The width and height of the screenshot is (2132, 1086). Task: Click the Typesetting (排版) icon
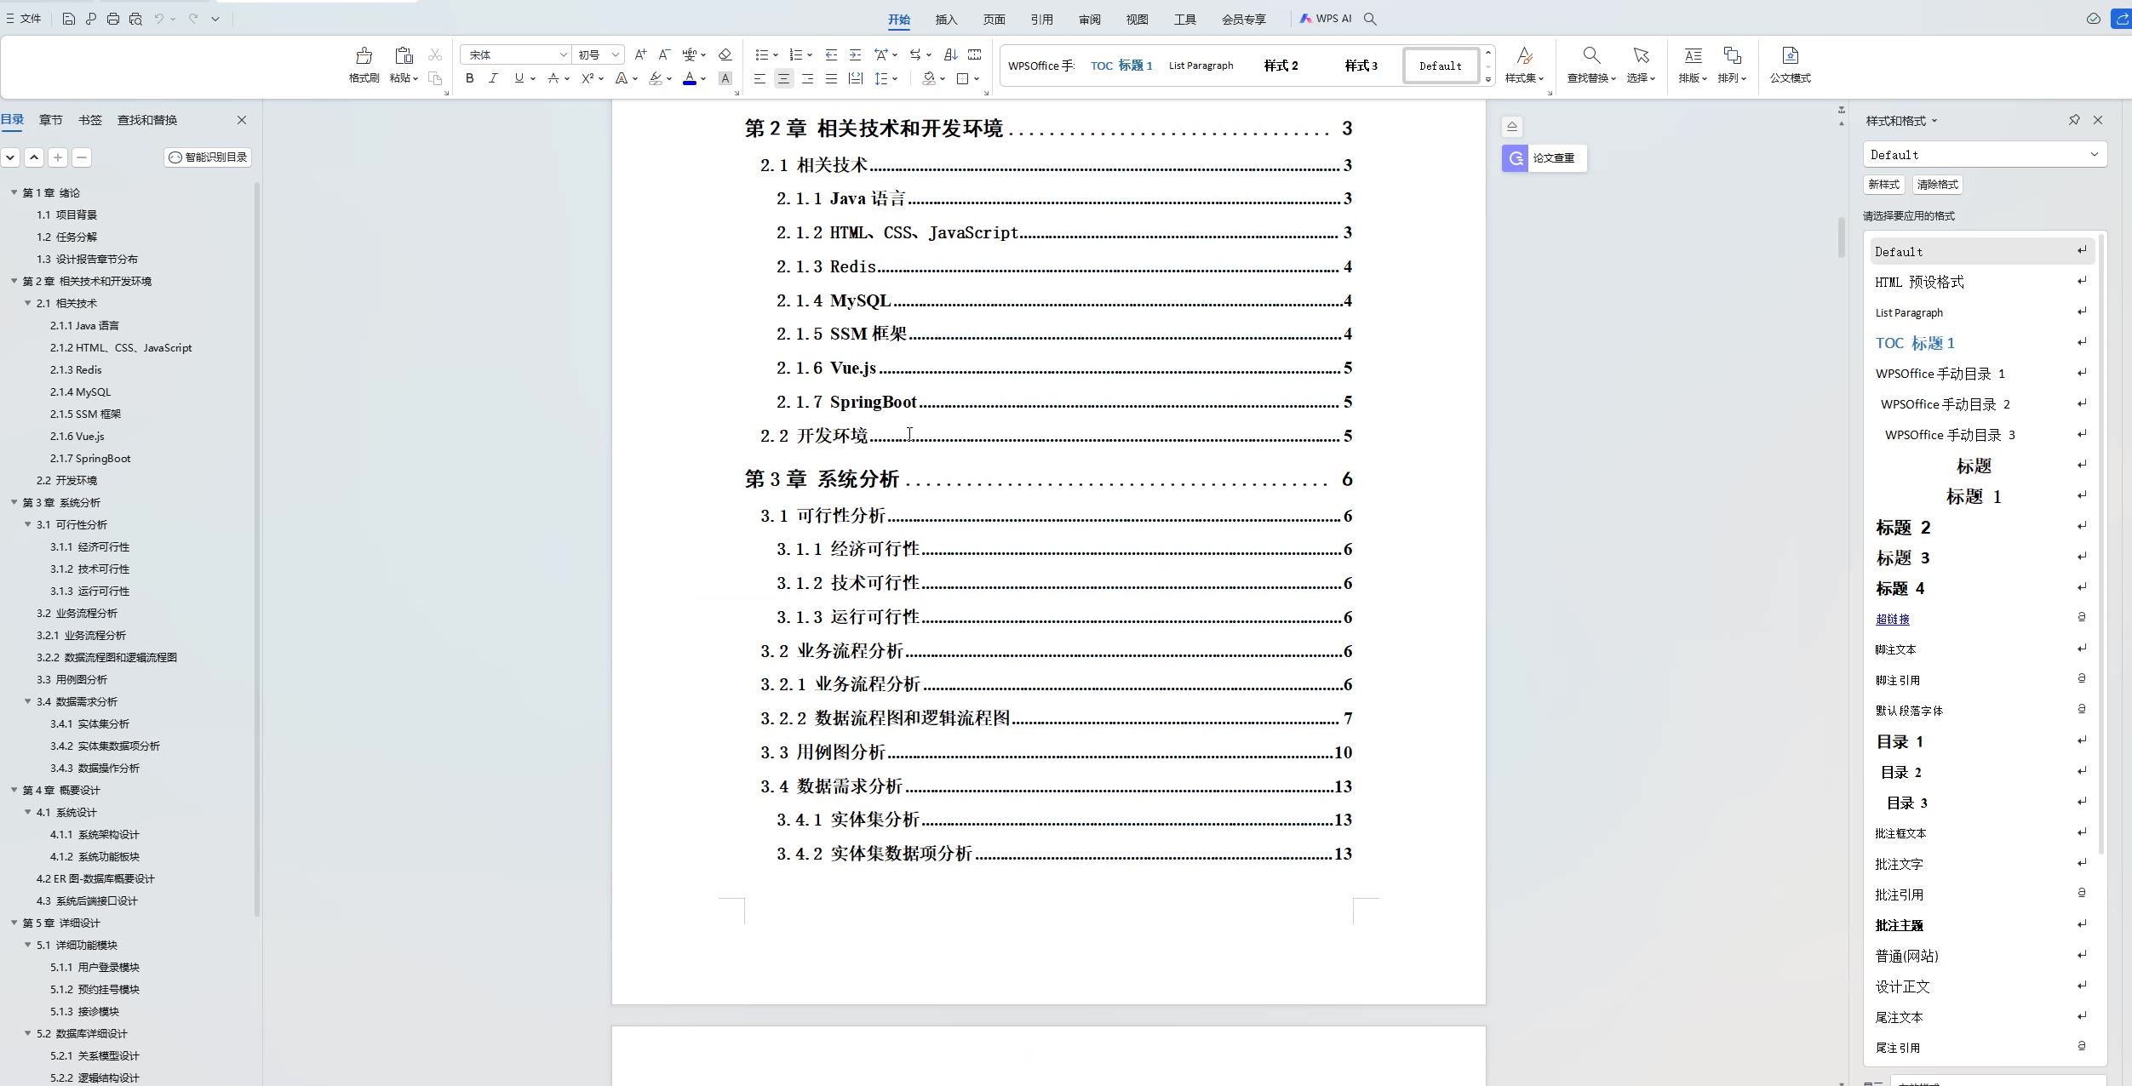[1693, 56]
